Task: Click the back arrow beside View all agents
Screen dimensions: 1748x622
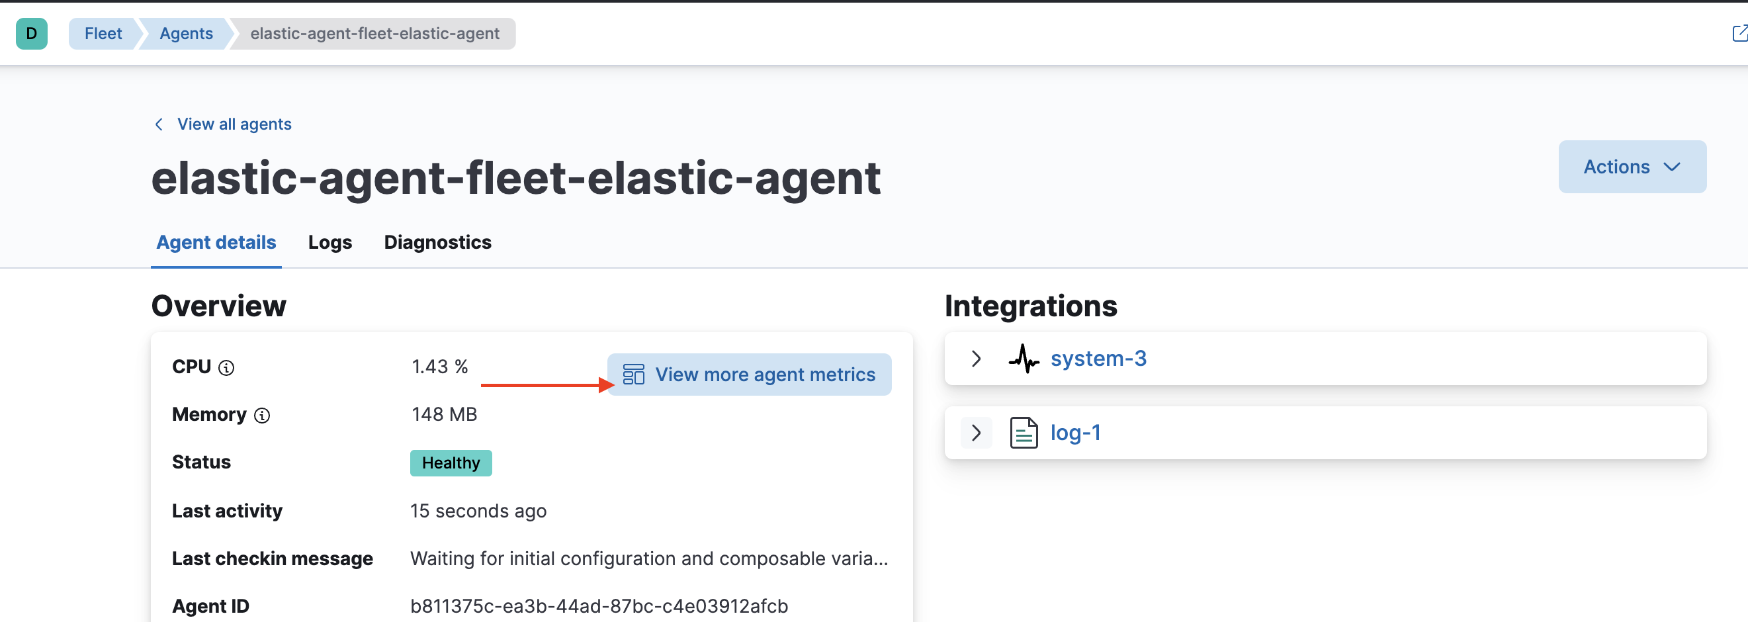Action: pyautogui.click(x=159, y=124)
